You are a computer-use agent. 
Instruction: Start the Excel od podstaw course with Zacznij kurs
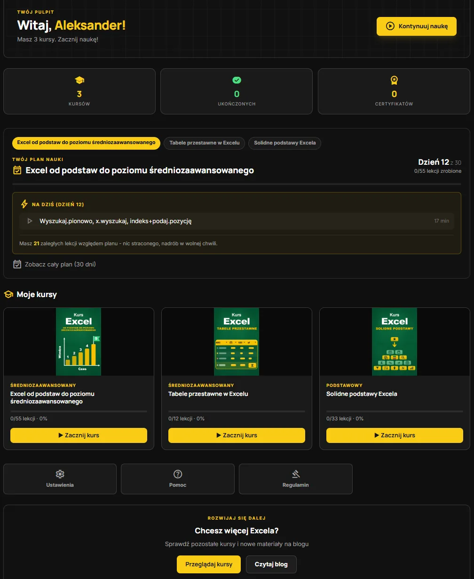(79, 435)
